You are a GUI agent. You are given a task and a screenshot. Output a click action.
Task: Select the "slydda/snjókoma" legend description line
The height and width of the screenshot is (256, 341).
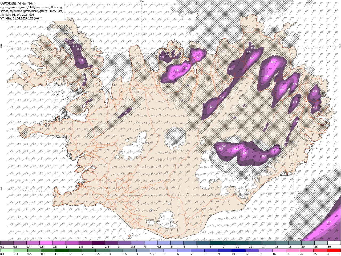(x=32, y=11)
